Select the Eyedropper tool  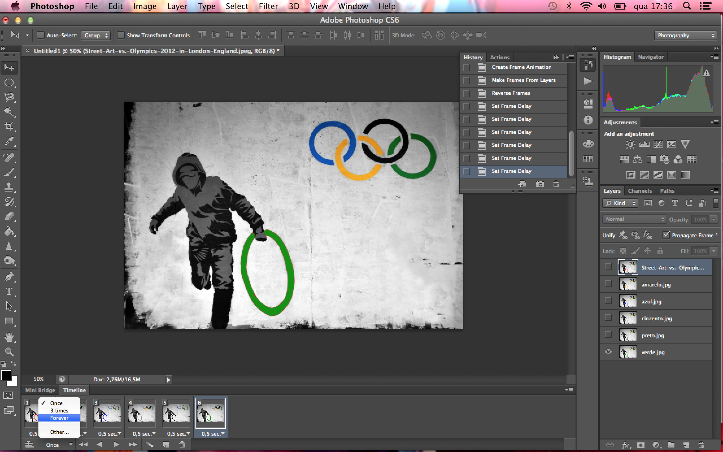[x=9, y=141]
